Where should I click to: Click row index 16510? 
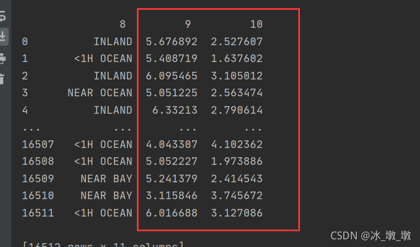tap(38, 195)
